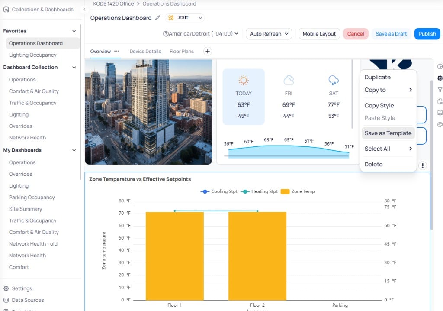Open the filter funnel panel icon
This screenshot has width=443, height=311.
click(440, 90)
